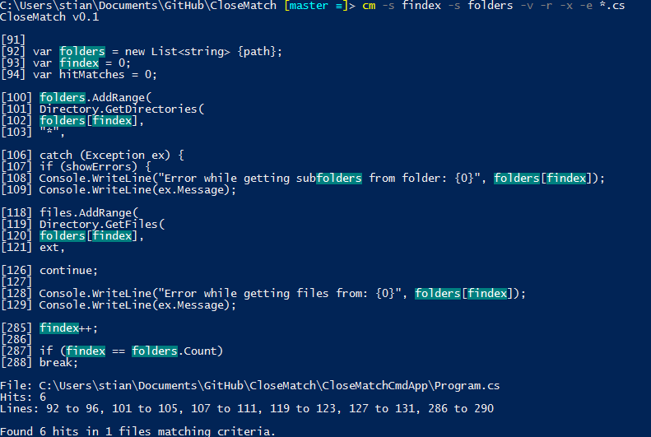
Task: Click the 'File:' path ending Program.cs
Action: (250, 386)
